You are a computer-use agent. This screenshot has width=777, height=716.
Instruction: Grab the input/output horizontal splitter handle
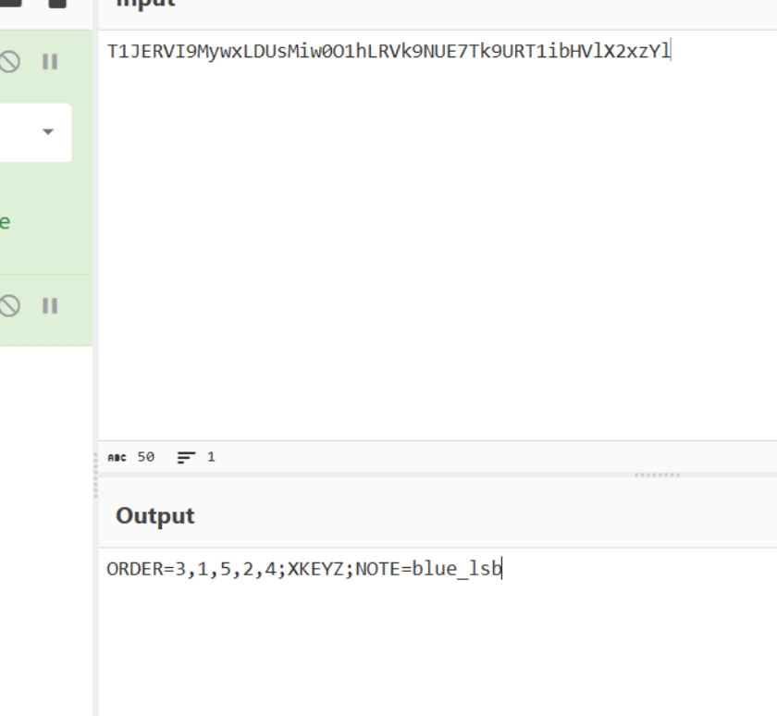(657, 475)
